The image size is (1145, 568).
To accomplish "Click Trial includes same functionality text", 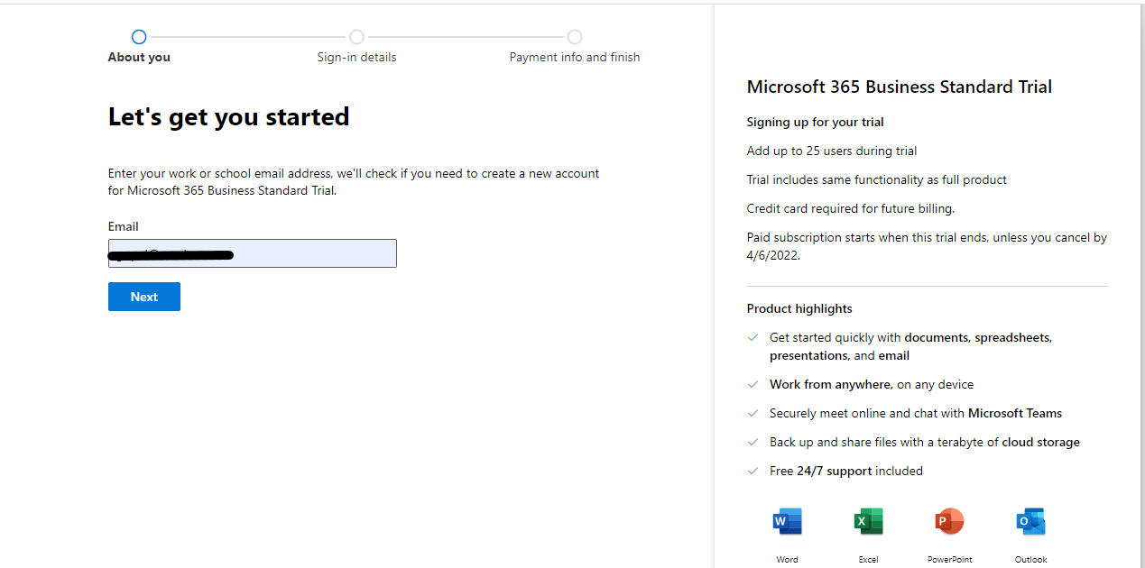I will (x=877, y=179).
